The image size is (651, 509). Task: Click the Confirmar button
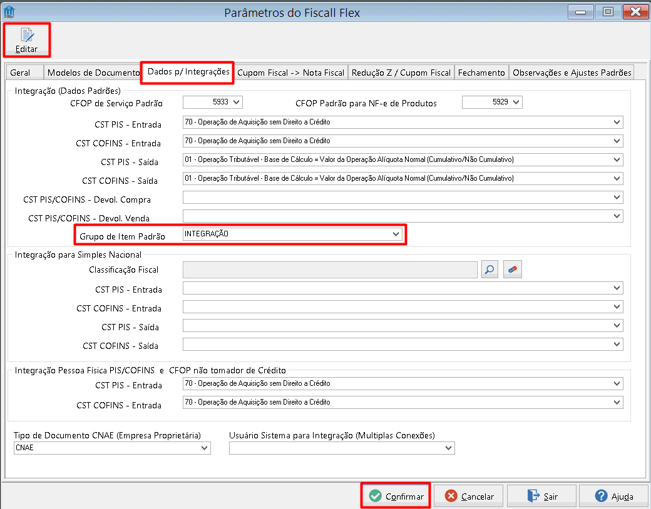tap(396, 496)
